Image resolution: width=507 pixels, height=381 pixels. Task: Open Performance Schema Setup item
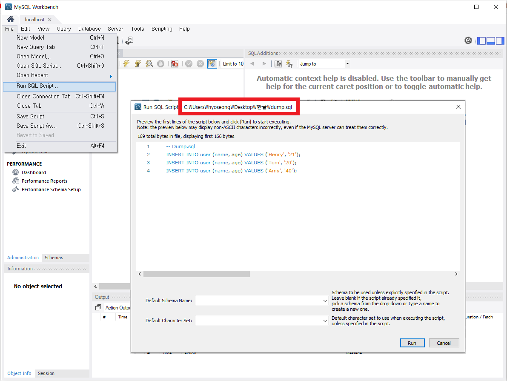pyautogui.click(x=51, y=189)
